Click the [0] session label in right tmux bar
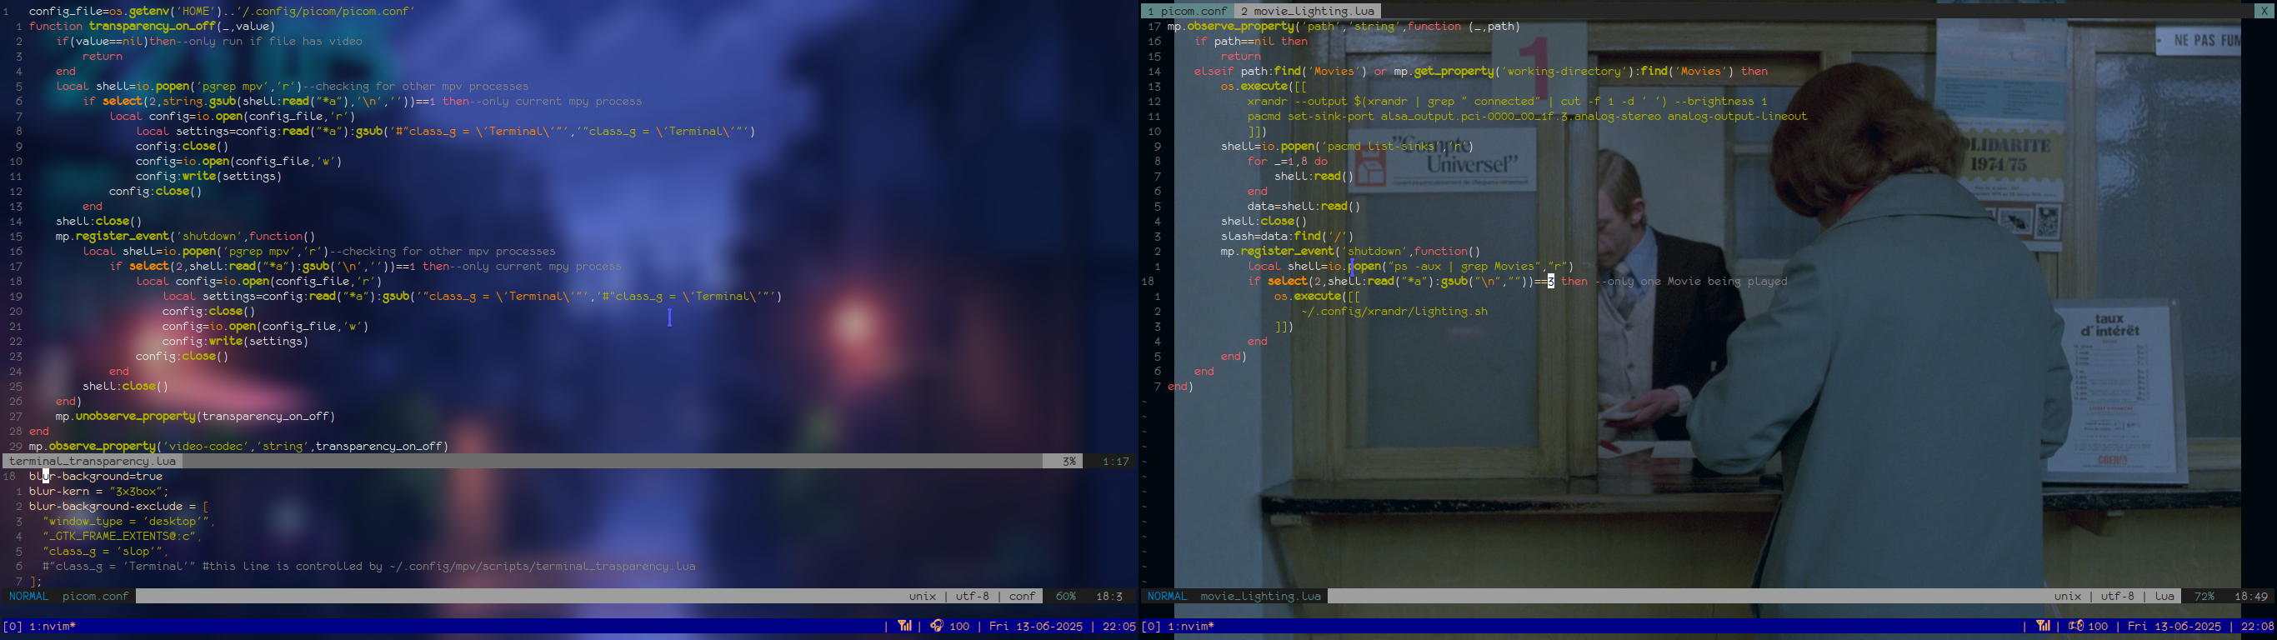 [1151, 626]
